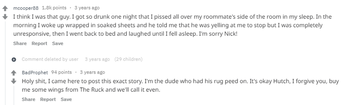Downvote mcooper88's comment
The width and height of the screenshot is (348, 105).
(x=4, y=17)
